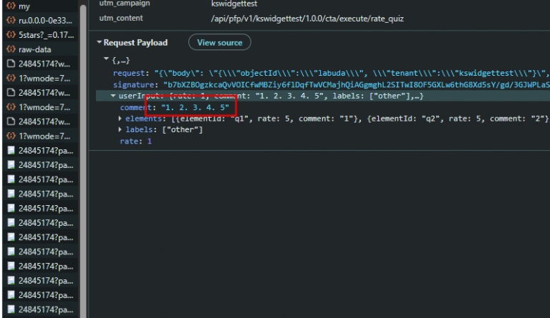The width and height of the screenshot is (550, 318).
Task: Click the signature string value
Action: (357, 84)
